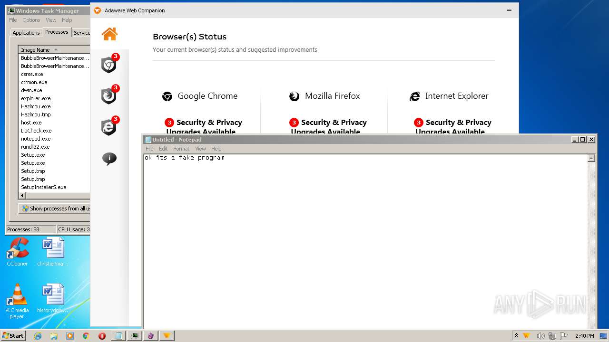Click the Mozilla Firefox logo in Browser Status
This screenshot has width=609, height=342.
click(295, 96)
